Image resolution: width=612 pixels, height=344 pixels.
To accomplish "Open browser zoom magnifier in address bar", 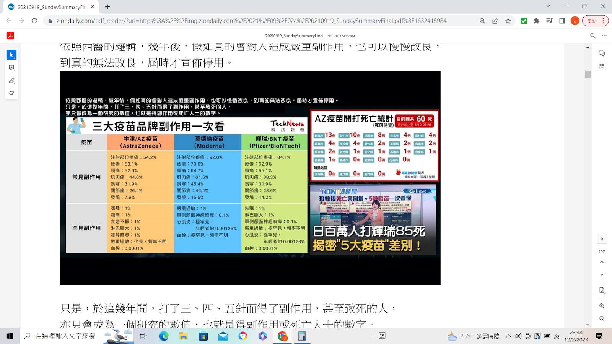I will [482, 21].
